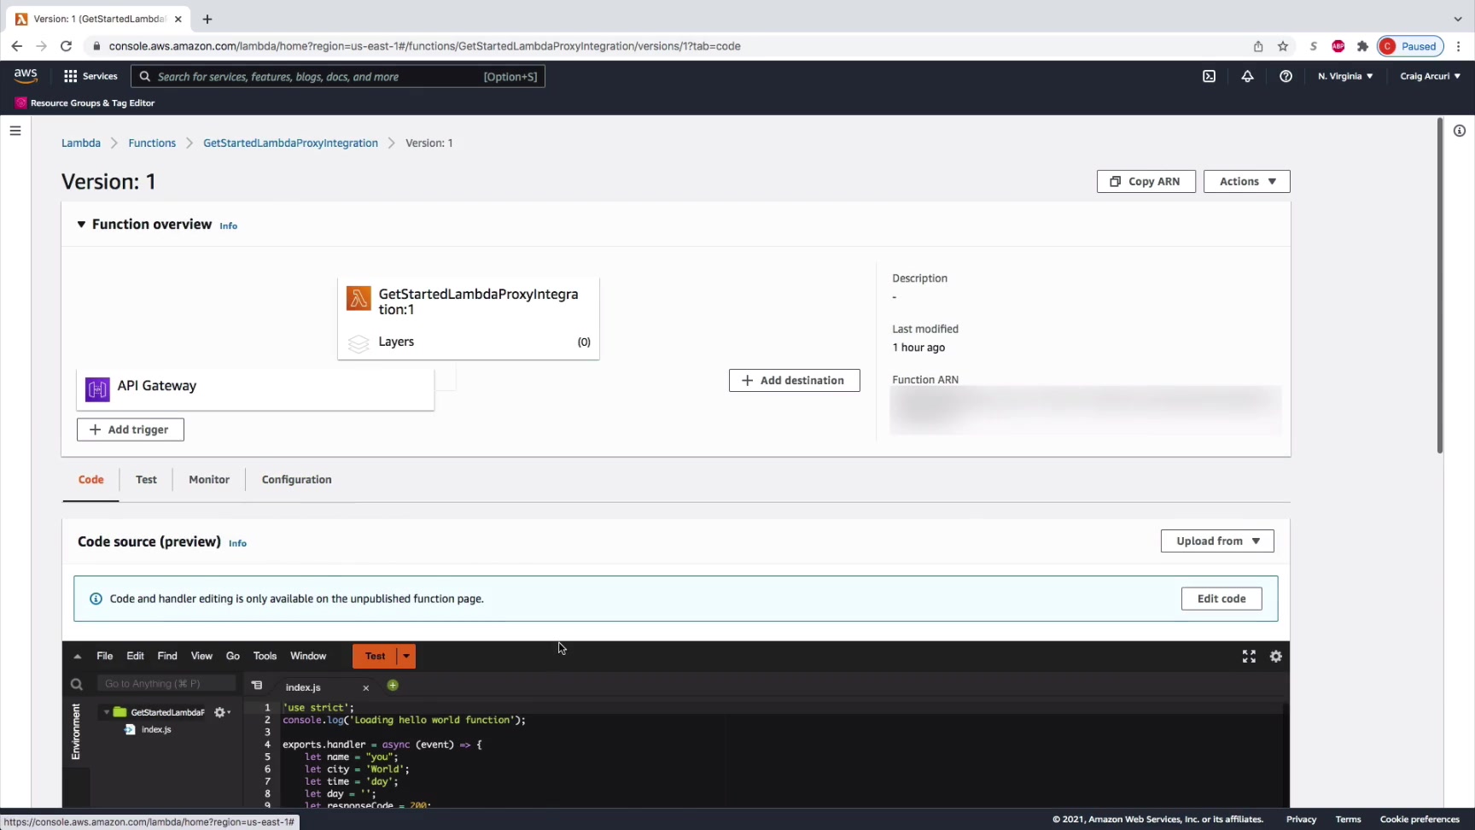The height and width of the screenshot is (830, 1475).
Task: Open the info panel icon at right
Action: [x=1460, y=131]
